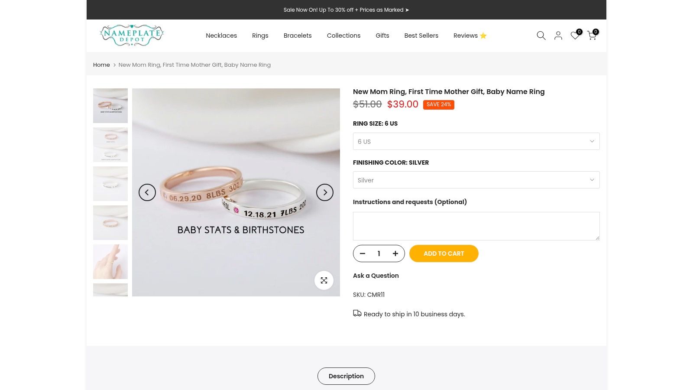Open the search magnifier icon
Viewport: 693px width, 390px height.
coord(541,36)
